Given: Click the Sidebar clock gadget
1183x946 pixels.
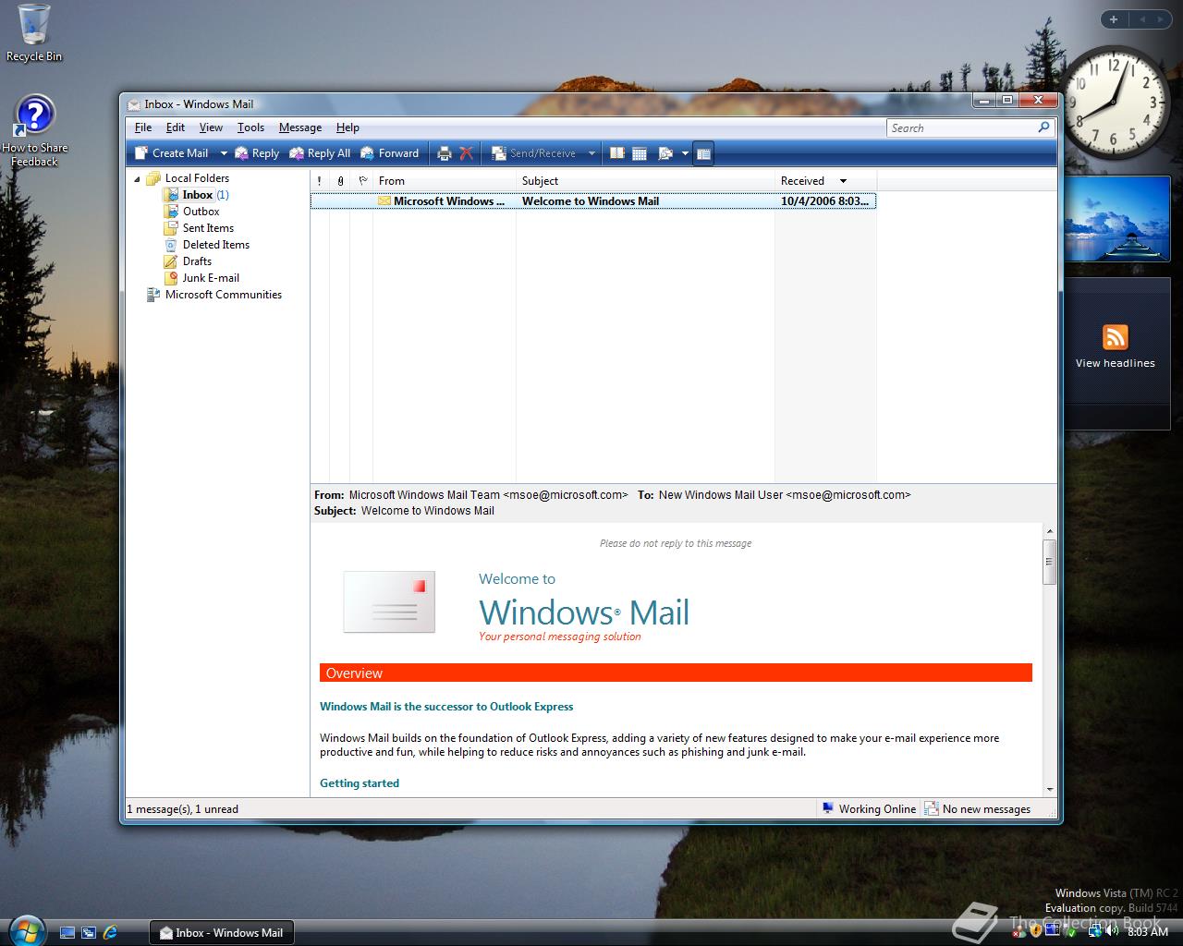Looking at the screenshot, I should [1113, 103].
